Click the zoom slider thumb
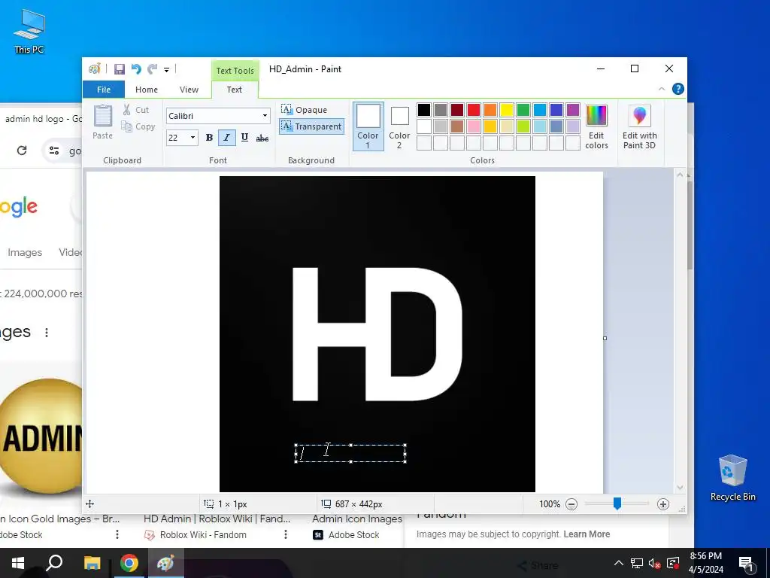This screenshot has width=770, height=578. 617,503
